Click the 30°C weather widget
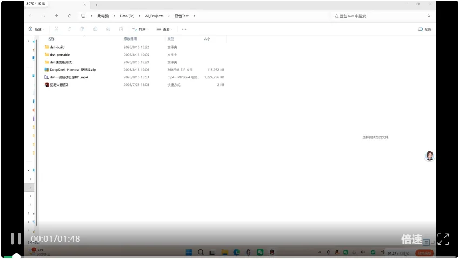 click(x=39, y=252)
